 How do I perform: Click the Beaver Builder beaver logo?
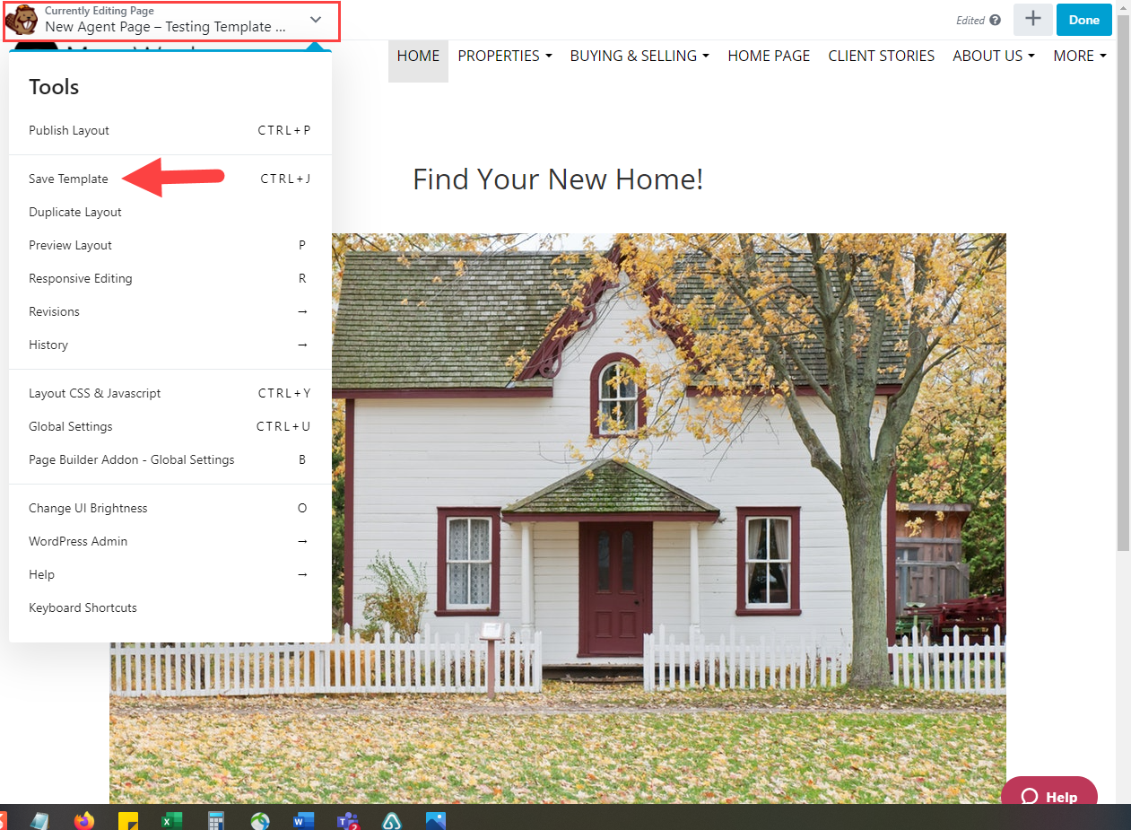point(22,20)
